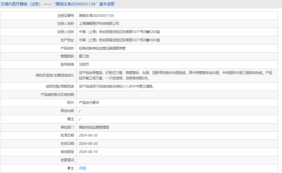282x173 pixels.
Task: Click the slash value in 备注 row
Action: [x=80, y=119]
